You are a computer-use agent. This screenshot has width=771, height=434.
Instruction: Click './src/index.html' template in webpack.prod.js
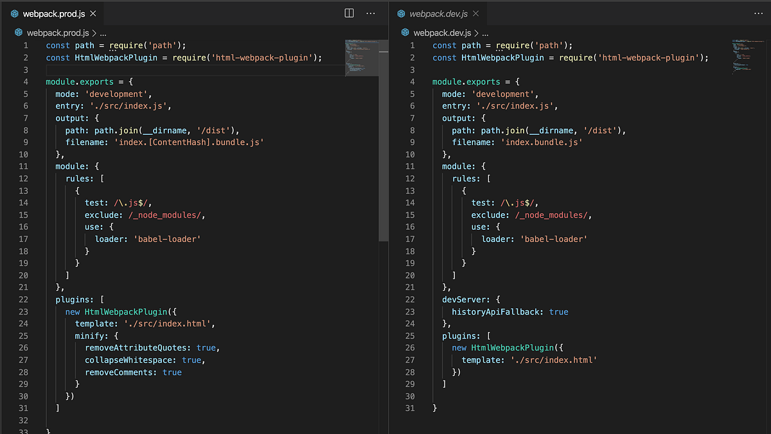(167, 323)
